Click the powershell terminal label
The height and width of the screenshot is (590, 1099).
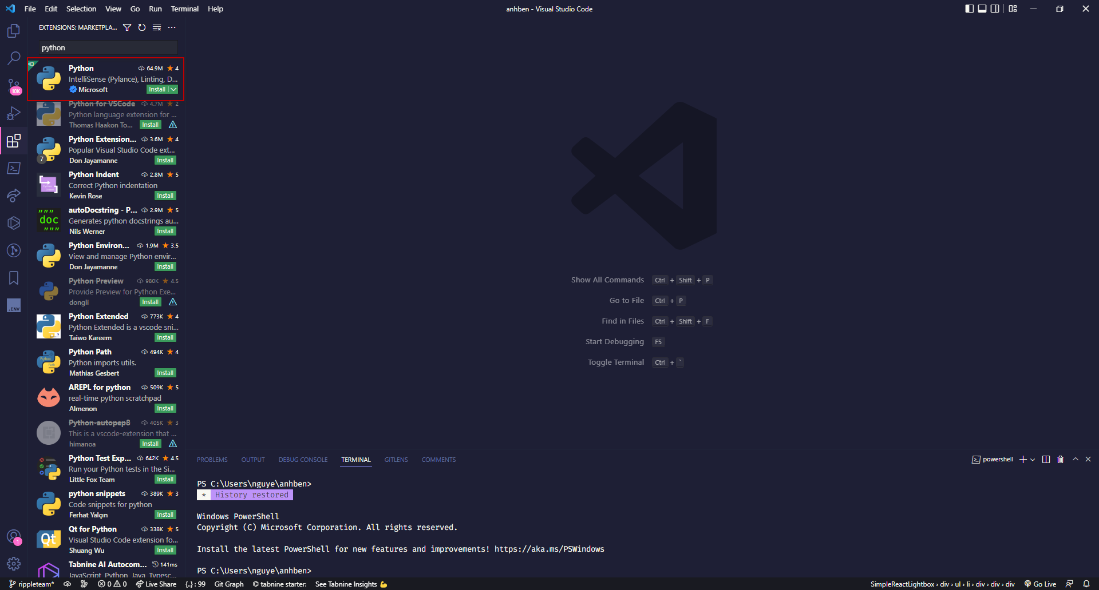point(993,460)
